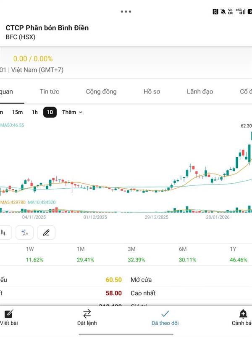The image size is (252, 337).
Task: Open the candlestick chart type selector
Action: pos(4,232)
